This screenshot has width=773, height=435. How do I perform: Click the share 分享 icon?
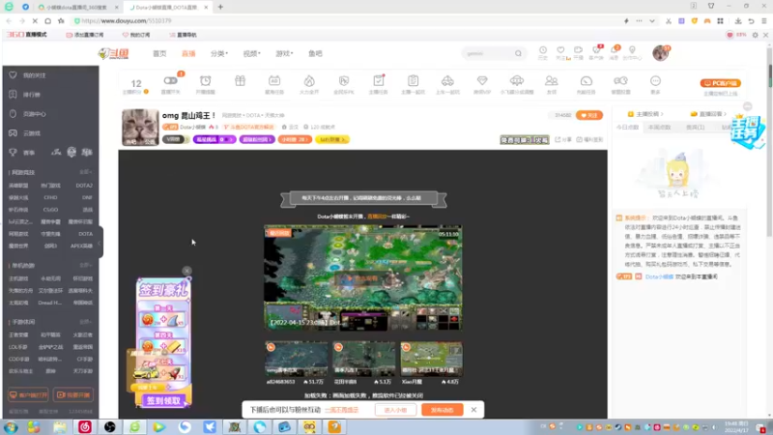[x=564, y=139]
